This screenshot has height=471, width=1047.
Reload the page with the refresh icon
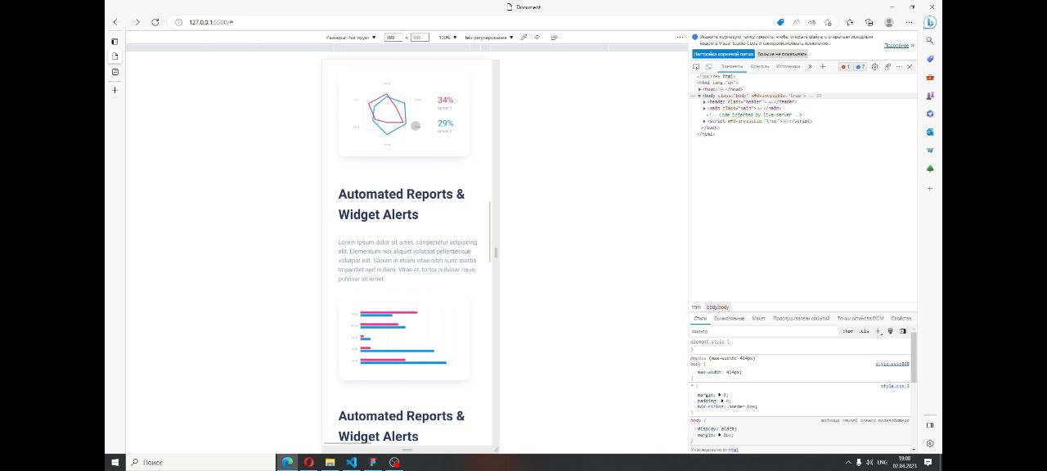point(155,22)
